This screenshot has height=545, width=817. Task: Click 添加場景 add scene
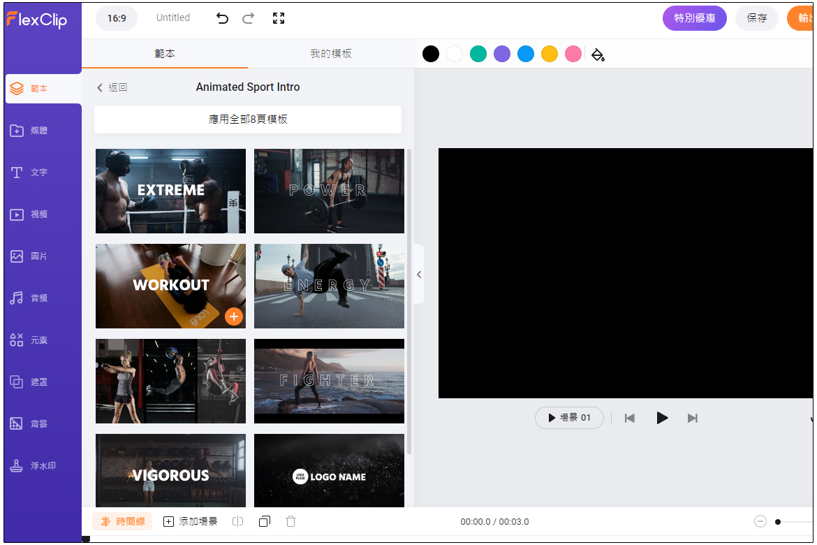pyautogui.click(x=190, y=521)
